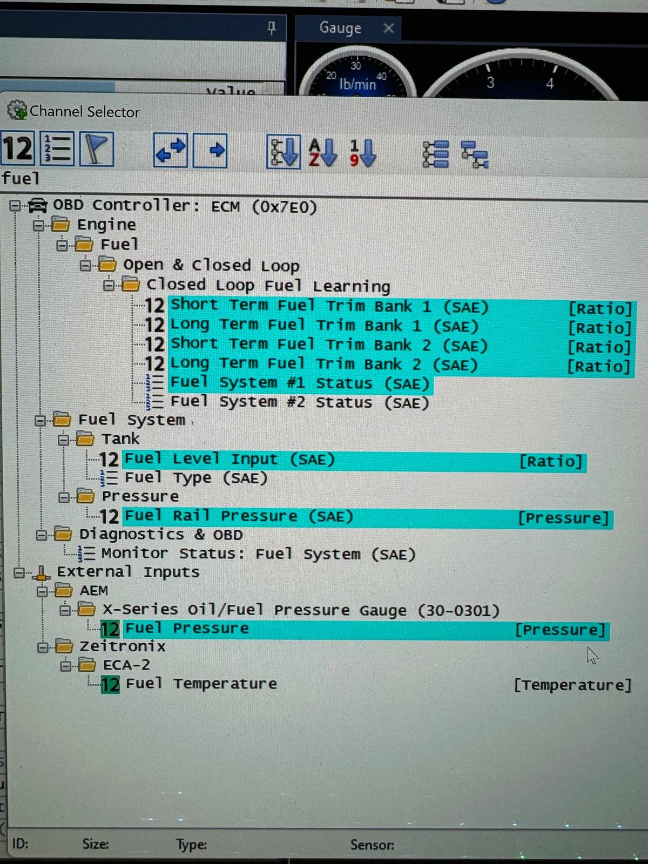
Task: Collapse the ECA-2 folder
Action: pos(65,666)
